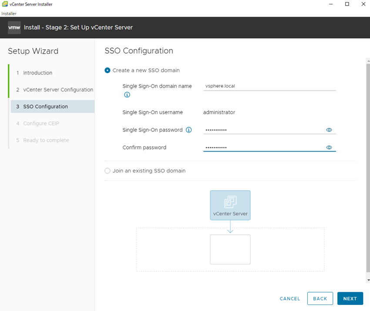The width and height of the screenshot is (370, 311).
Task: Click vCenter Server Installer title bar icon
Action: (4, 4)
